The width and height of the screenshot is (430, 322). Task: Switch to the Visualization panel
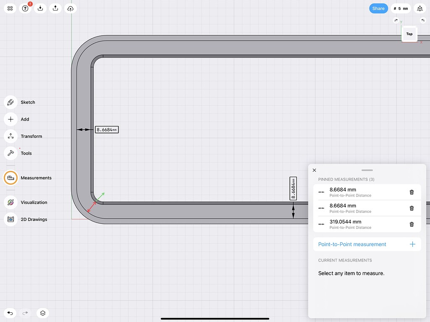tap(34, 202)
